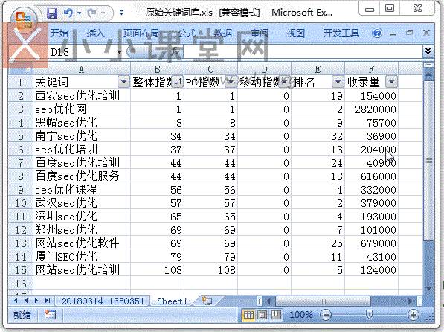
Task: Select cell containing 西安seo优化培训
Action: (82, 96)
